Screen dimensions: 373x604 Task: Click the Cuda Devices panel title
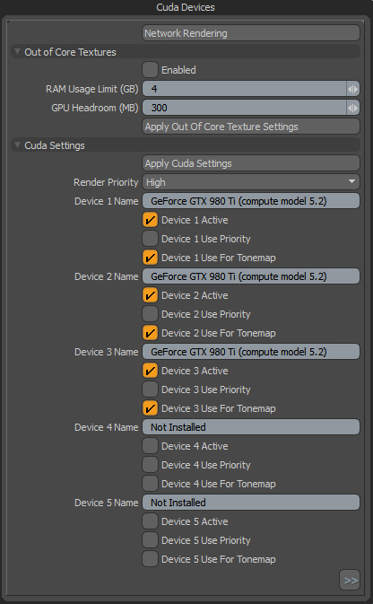click(186, 7)
